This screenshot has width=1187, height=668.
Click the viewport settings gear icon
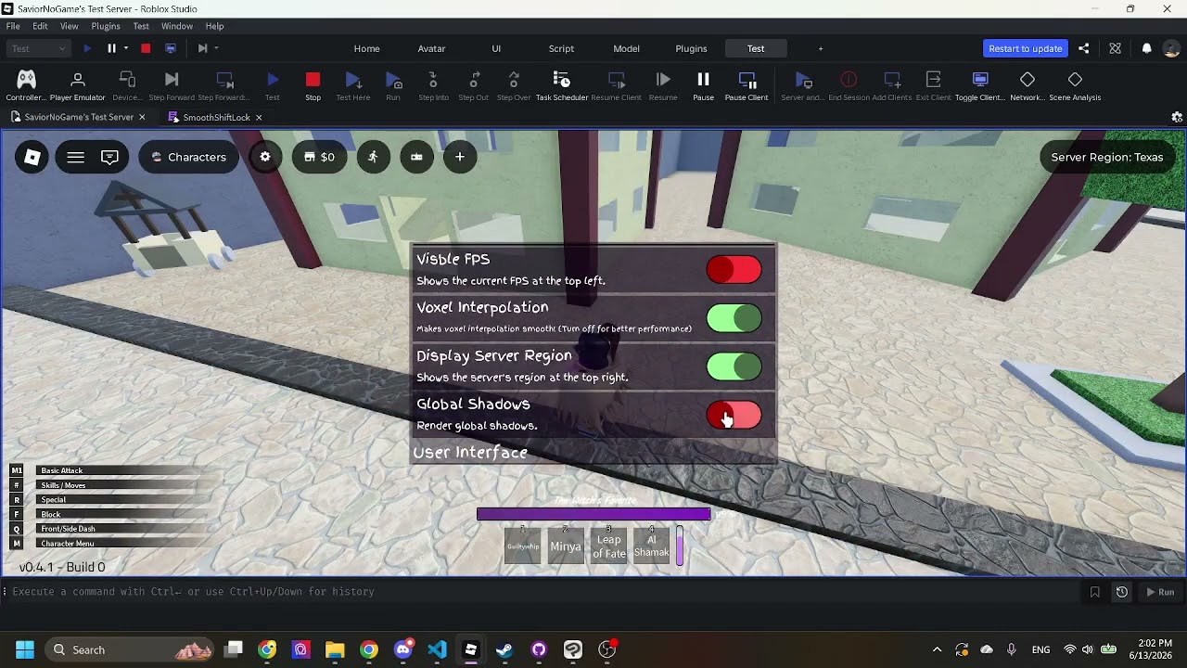click(x=1177, y=118)
